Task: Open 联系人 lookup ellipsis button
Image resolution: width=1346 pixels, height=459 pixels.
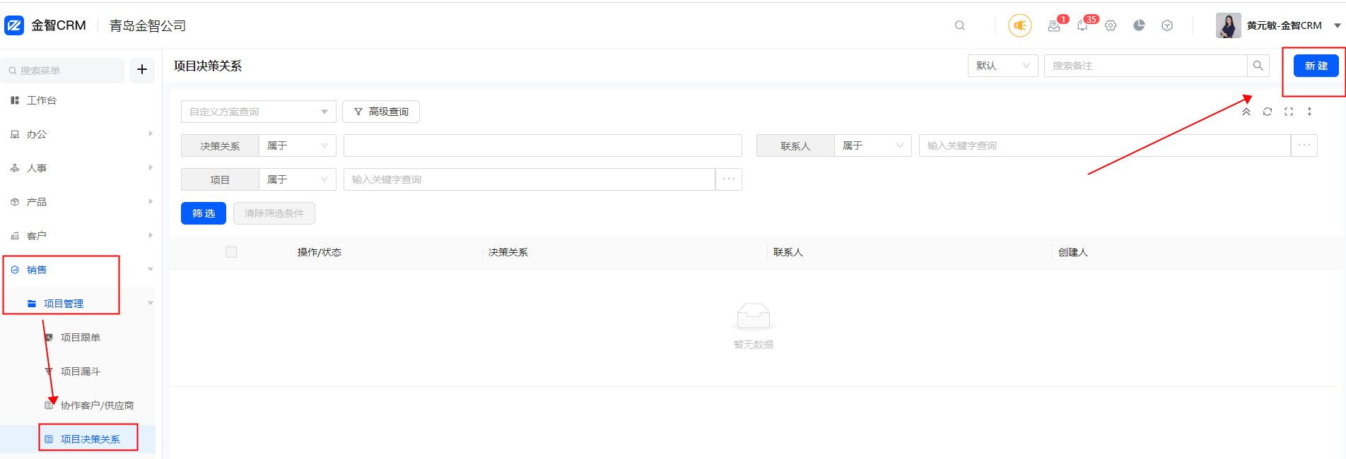Action: click(x=1304, y=145)
